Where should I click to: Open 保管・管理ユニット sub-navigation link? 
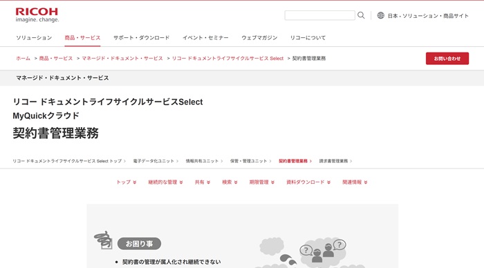[x=248, y=161]
